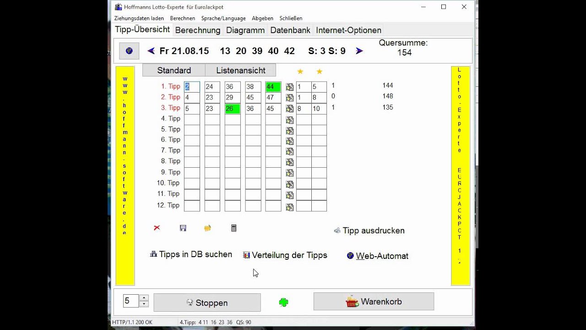Click the HTTP/1.1 200 OK status text
Viewport: 586px width, 330px height.
132,322
